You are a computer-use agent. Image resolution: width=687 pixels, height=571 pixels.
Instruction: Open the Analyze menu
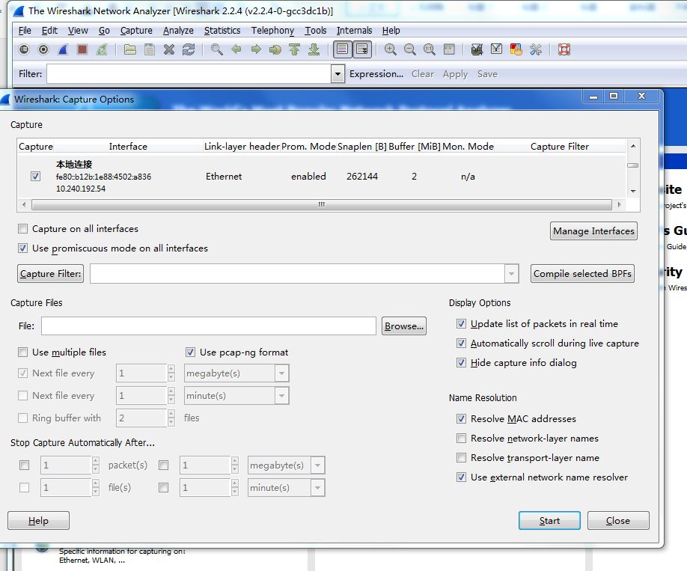pos(178,30)
